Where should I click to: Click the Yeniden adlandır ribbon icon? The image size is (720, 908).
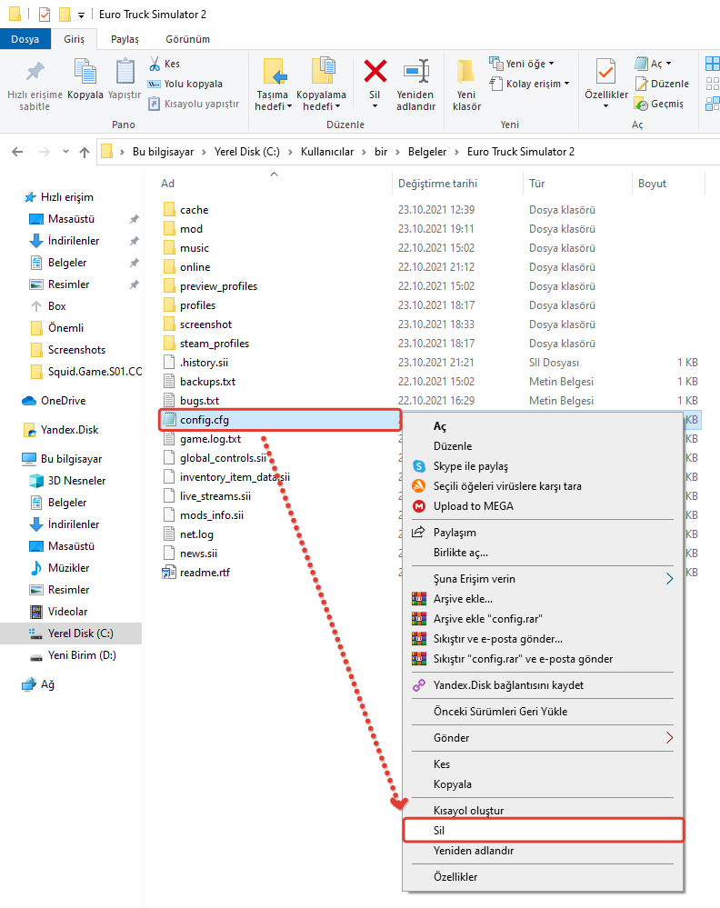tap(415, 72)
